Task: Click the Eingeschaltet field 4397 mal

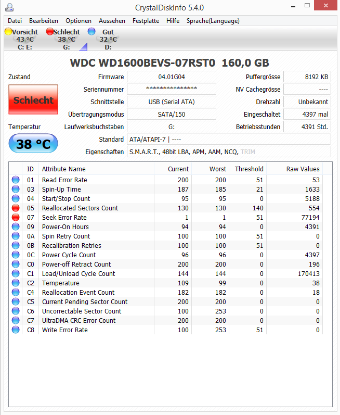Action: tap(307, 114)
